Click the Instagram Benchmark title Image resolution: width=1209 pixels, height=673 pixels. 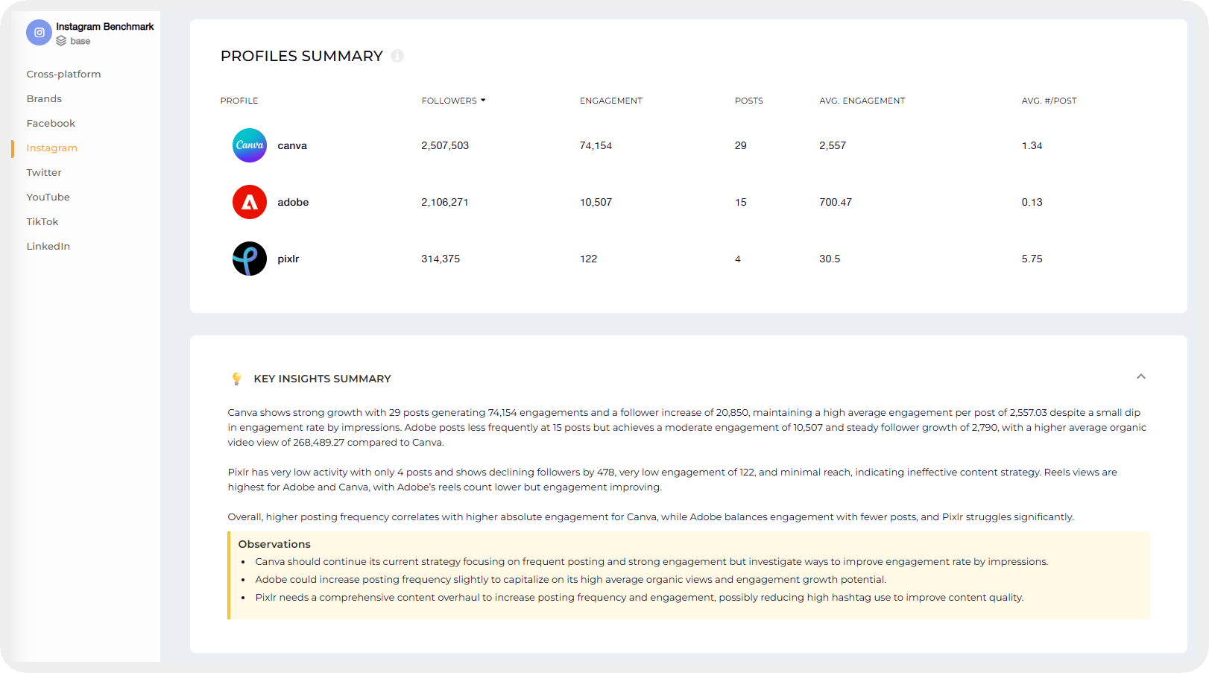coord(105,27)
